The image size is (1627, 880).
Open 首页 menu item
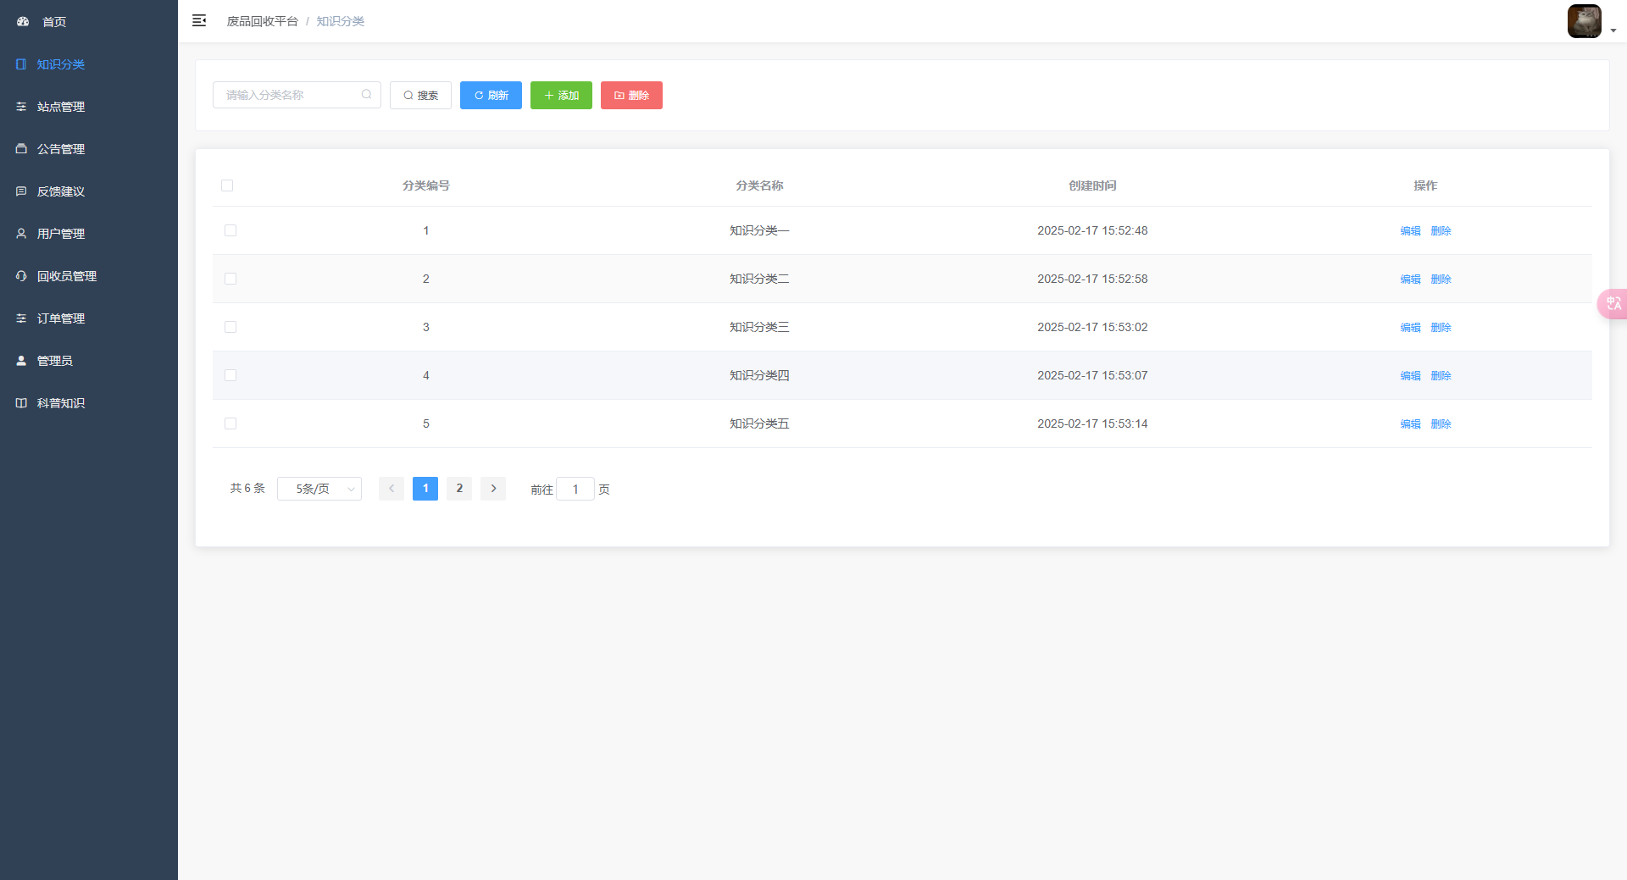tap(89, 21)
